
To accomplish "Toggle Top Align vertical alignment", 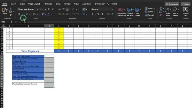I will [x=59, y=9].
